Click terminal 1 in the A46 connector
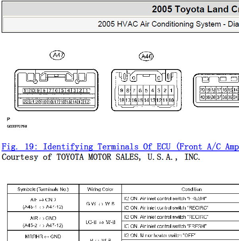 pos(171,91)
